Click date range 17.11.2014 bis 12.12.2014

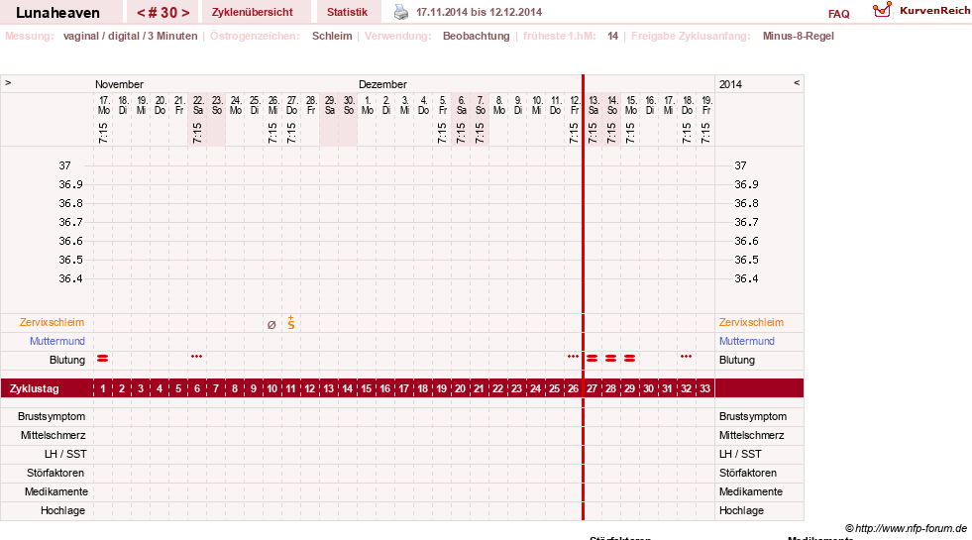(x=479, y=12)
